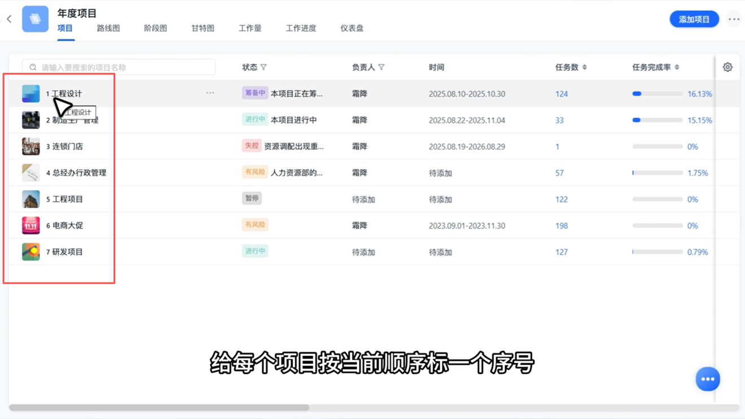This screenshot has height=419, width=745.
Task: Filter by 负责人 using funnel icon
Action: click(x=382, y=67)
